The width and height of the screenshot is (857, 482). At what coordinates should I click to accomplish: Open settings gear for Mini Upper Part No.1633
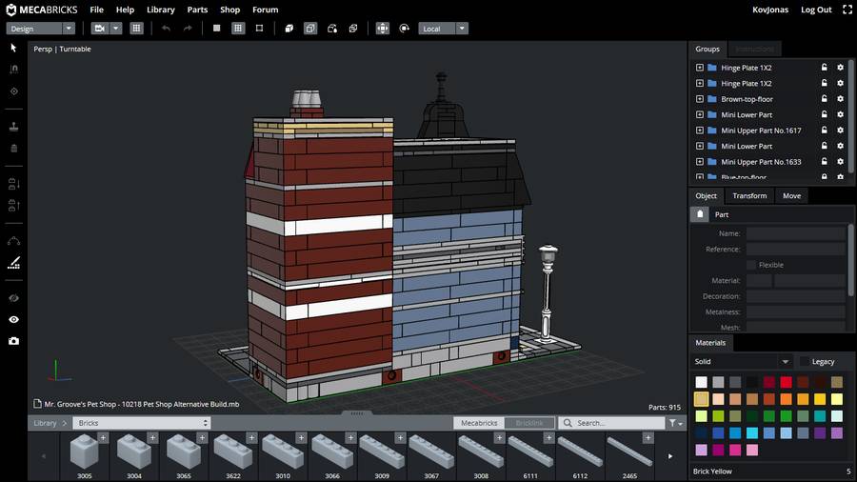point(840,162)
